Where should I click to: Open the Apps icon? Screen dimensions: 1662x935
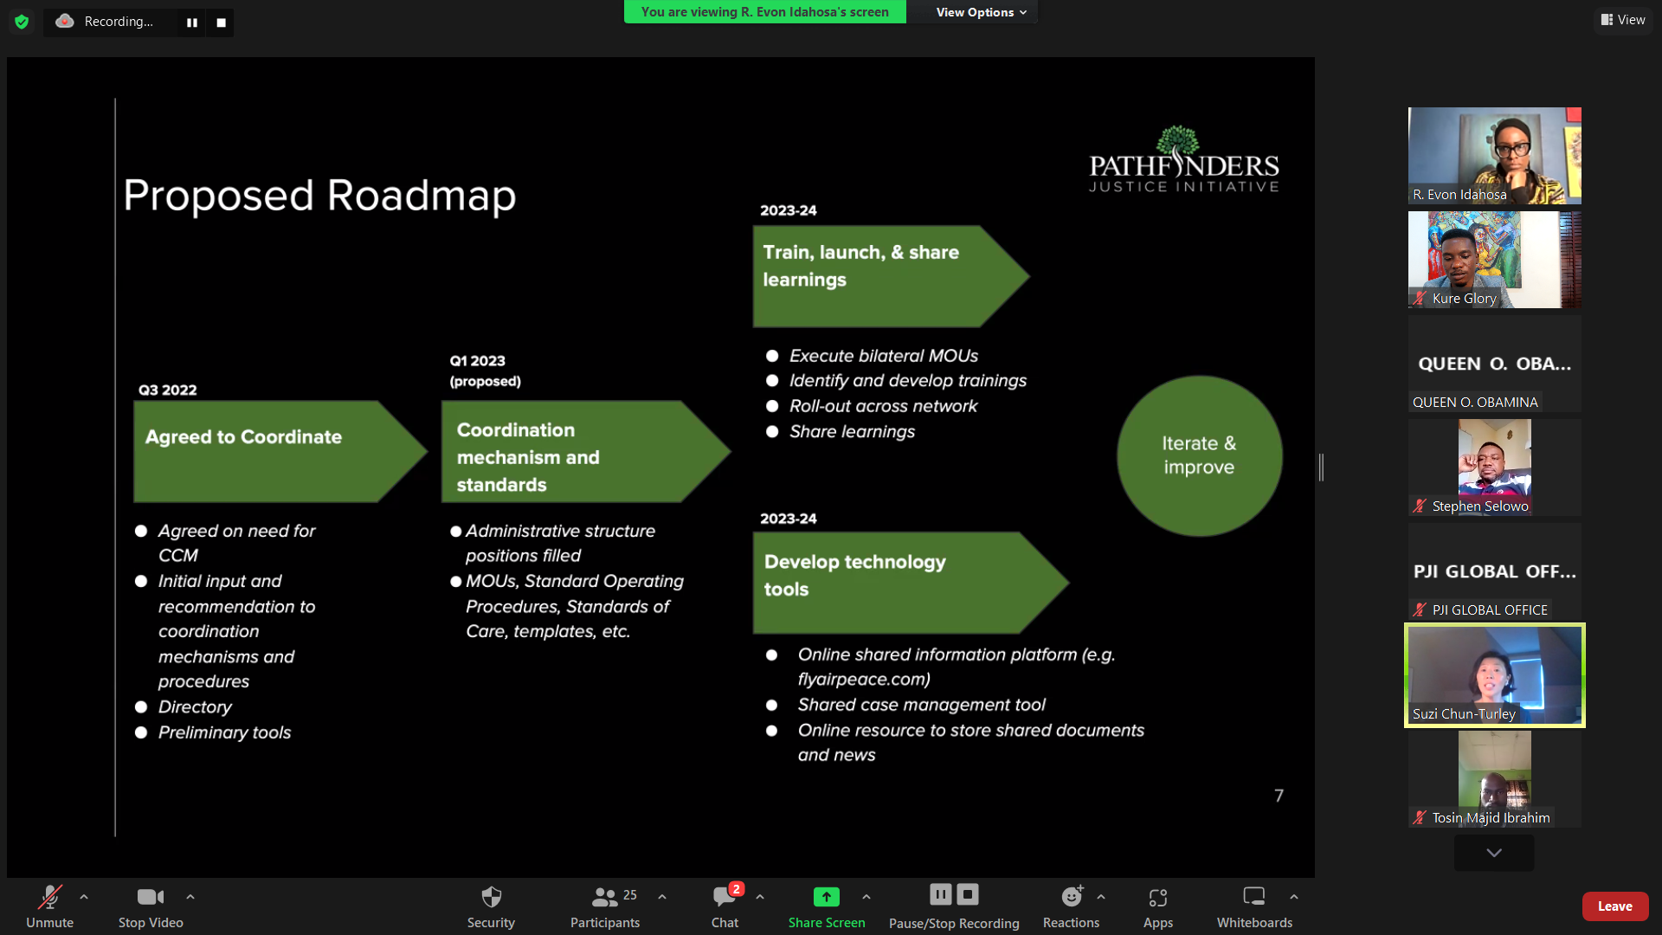[1157, 897]
